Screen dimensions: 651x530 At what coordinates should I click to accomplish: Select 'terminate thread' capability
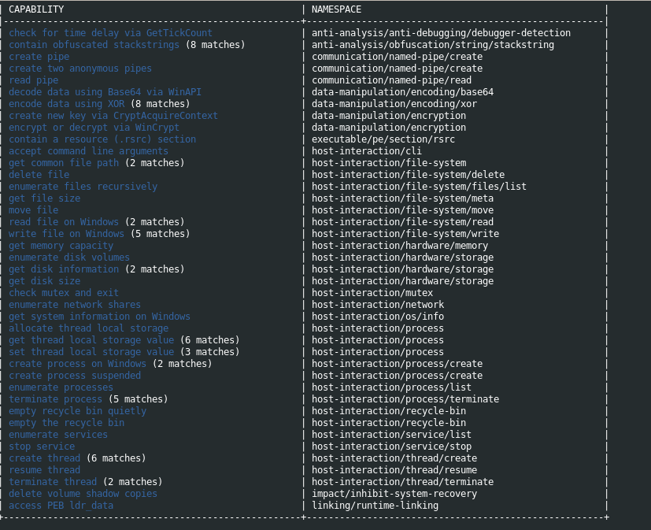coord(53,481)
